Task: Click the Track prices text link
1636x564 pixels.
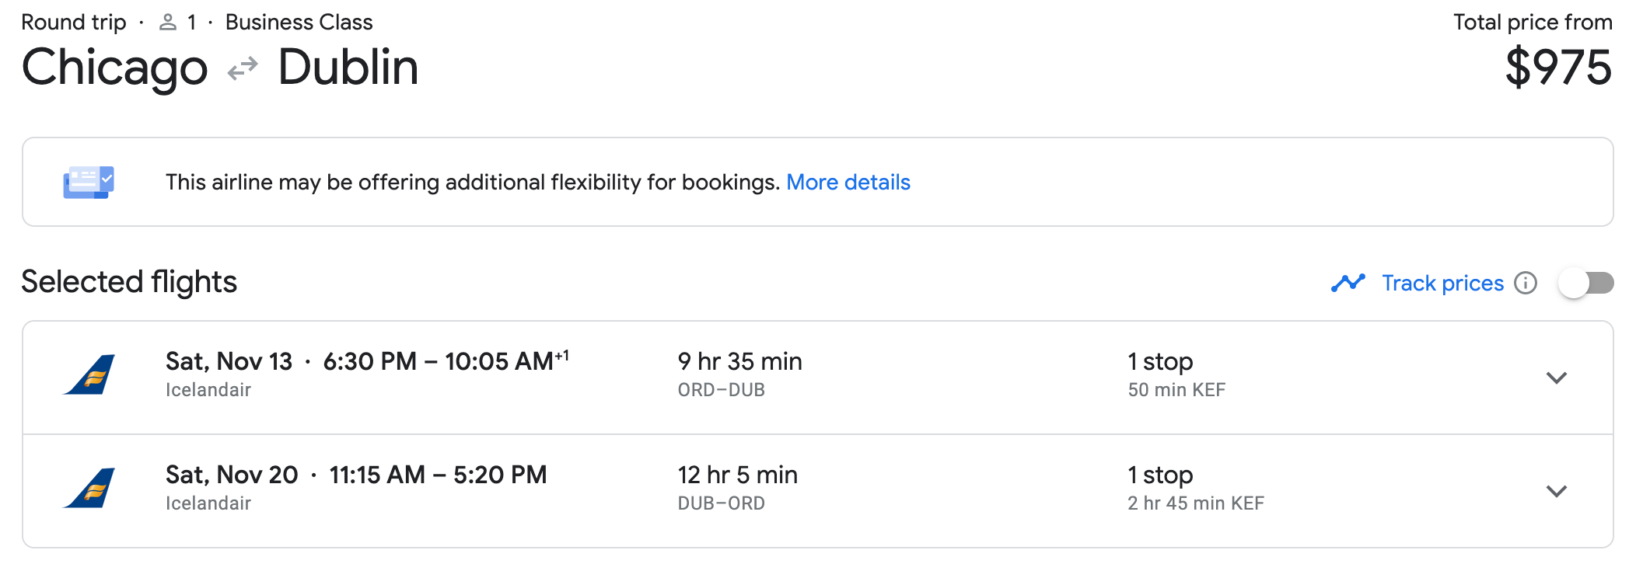Action: (1442, 283)
